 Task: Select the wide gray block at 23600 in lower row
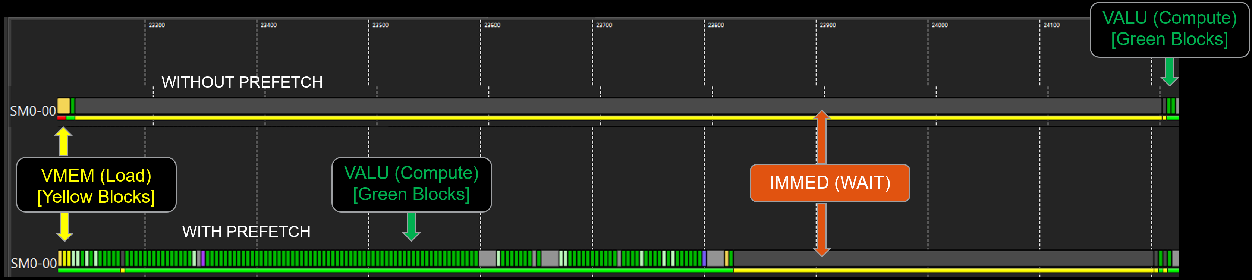(487, 258)
